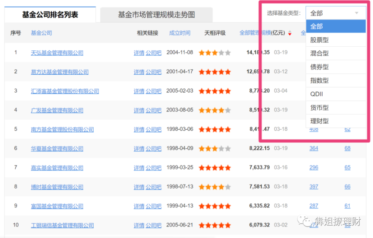The width and height of the screenshot is (373, 238).
Task: Sort by 成立时间 column header
Action: (x=180, y=33)
